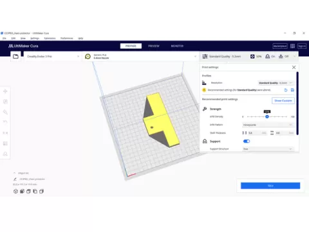This screenshot has height=232, width=309.
Task: Click the object file name in object list
Action: 32,179
